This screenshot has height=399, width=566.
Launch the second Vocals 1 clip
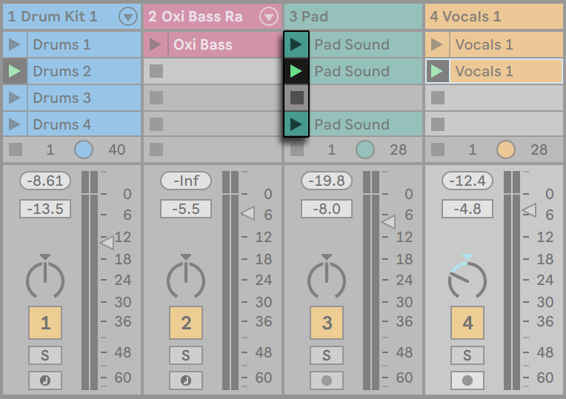coord(437,71)
